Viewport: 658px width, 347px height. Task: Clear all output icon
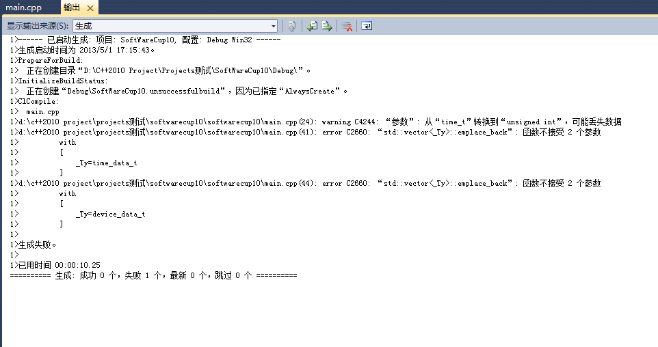point(347,26)
